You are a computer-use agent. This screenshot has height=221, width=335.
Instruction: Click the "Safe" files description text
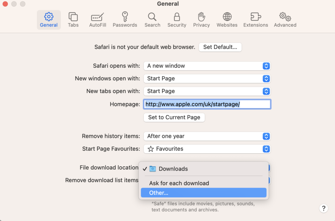(203, 207)
